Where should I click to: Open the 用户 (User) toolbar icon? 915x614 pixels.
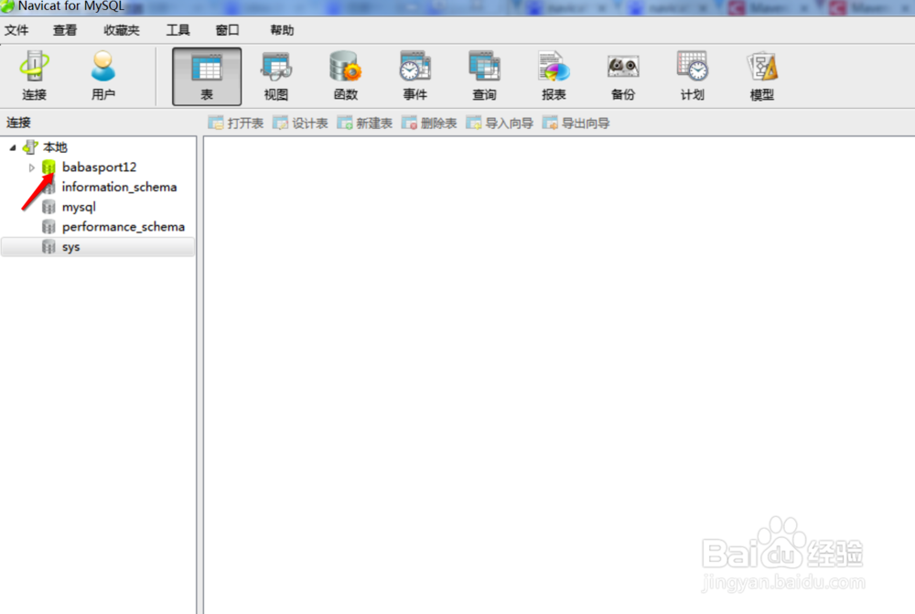point(103,76)
